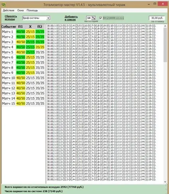Screen dimensions: 169x194
Task: Click the pattern field containing XX12XXXX111111
Action: [113, 18]
